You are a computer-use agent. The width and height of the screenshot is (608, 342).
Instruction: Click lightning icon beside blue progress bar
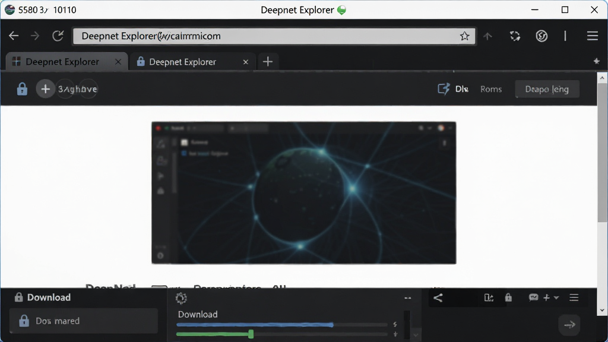point(395,325)
